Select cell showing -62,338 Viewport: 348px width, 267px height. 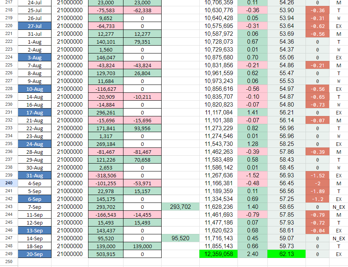142,10
